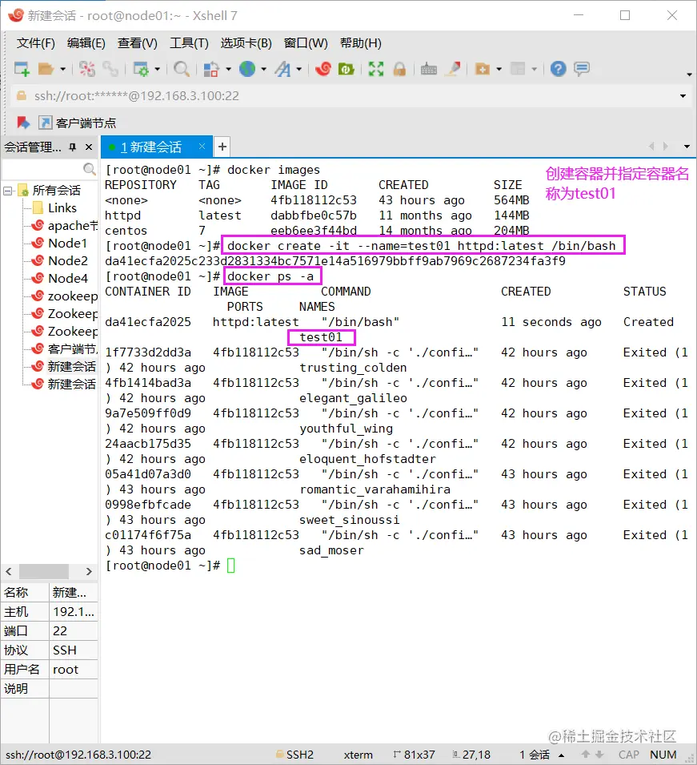The height and width of the screenshot is (765, 697).
Task: Click the Find magnifier toolbar icon
Action: tap(182, 69)
